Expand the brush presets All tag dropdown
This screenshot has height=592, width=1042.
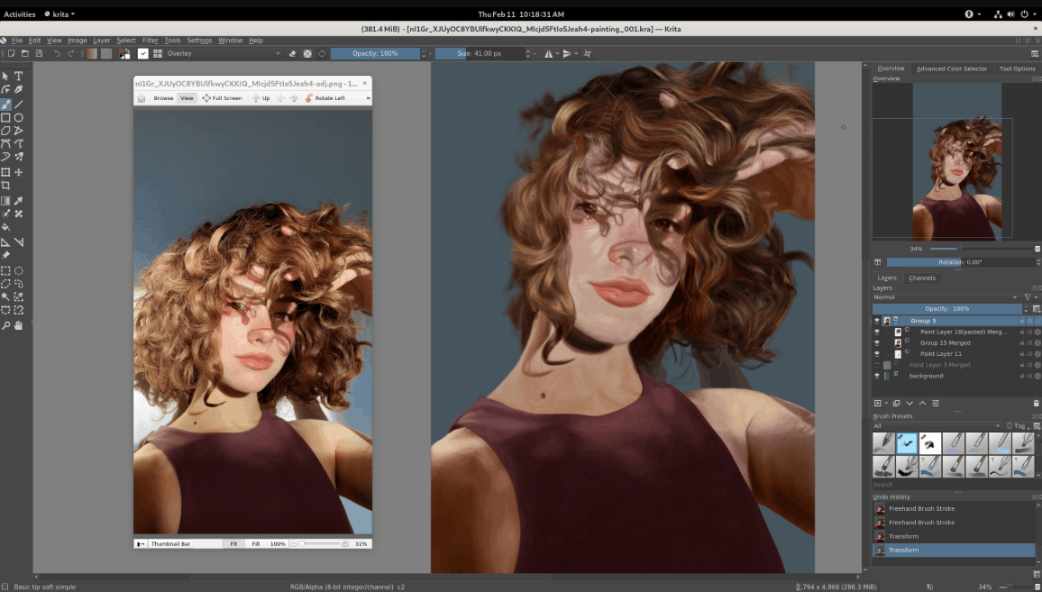pyautogui.click(x=937, y=426)
